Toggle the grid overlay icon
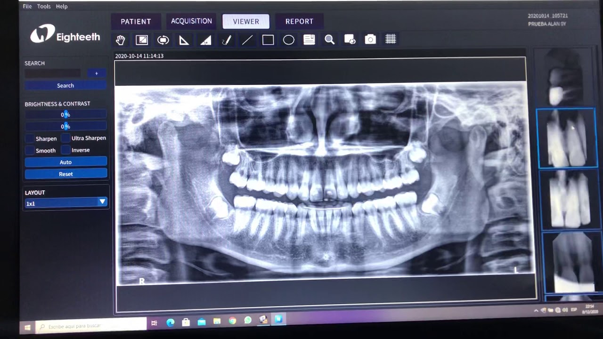603x339 pixels. pyautogui.click(x=391, y=40)
